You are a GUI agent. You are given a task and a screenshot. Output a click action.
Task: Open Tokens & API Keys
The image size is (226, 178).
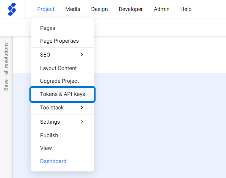[62, 94]
